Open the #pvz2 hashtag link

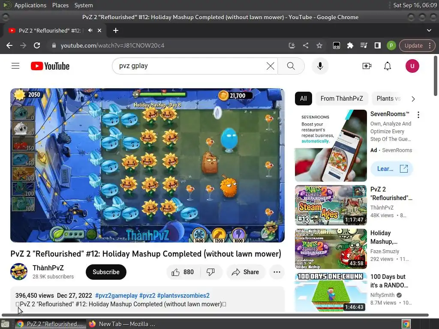[x=147, y=296]
